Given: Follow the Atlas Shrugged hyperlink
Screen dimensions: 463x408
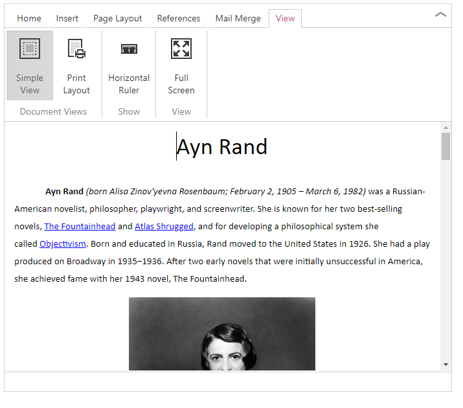Looking at the screenshot, I should tap(164, 227).
